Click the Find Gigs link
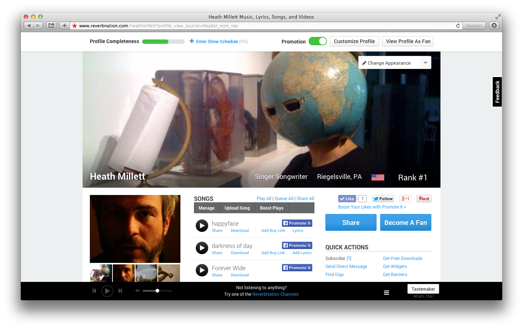This screenshot has width=523, height=329. point(335,275)
